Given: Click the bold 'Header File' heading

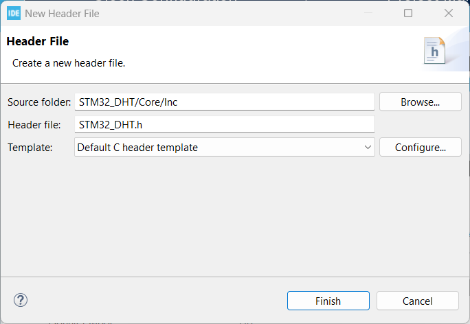Looking at the screenshot, I should [38, 41].
